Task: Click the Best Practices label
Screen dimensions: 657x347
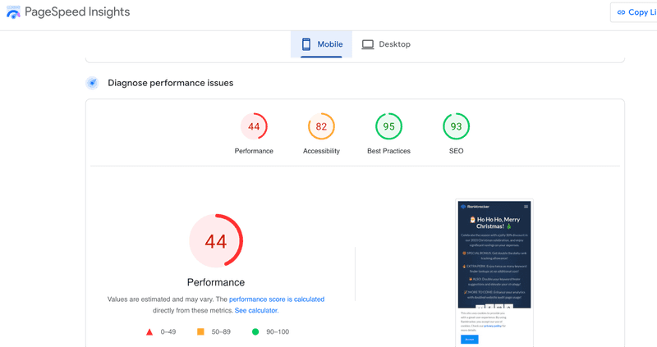Action: [x=388, y=151]
